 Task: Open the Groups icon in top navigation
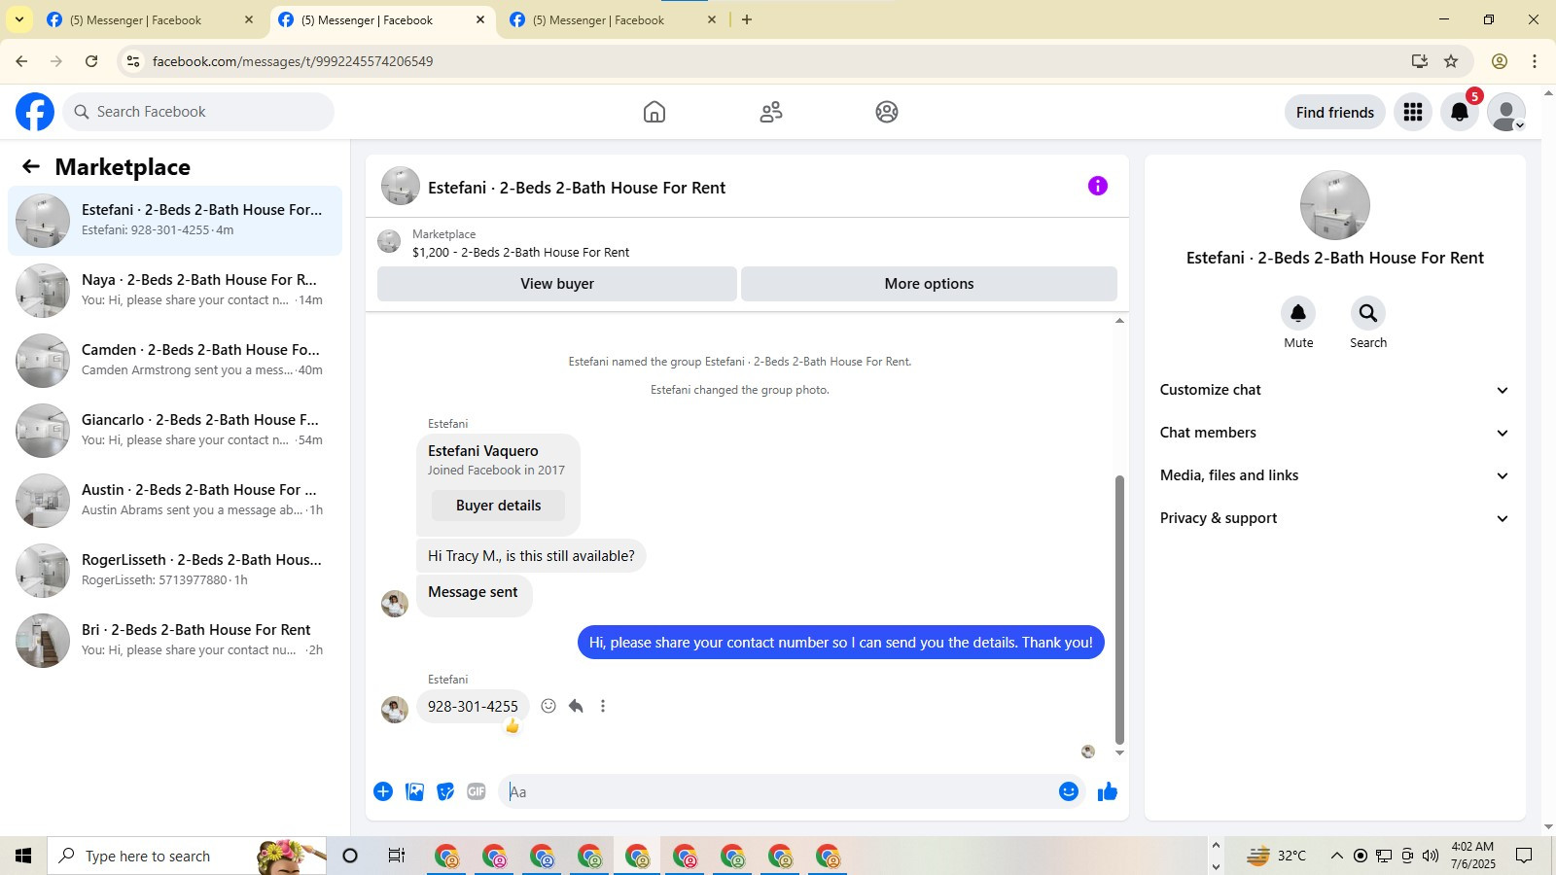(x=887, y=112)
